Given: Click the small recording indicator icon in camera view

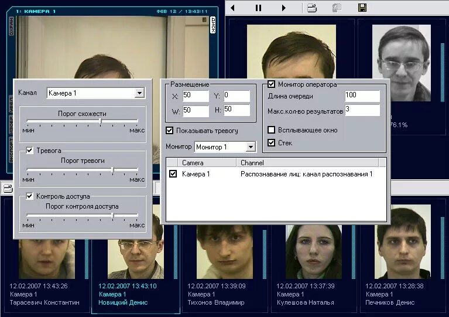Looking at the screenshot, I should click(204, 20).
